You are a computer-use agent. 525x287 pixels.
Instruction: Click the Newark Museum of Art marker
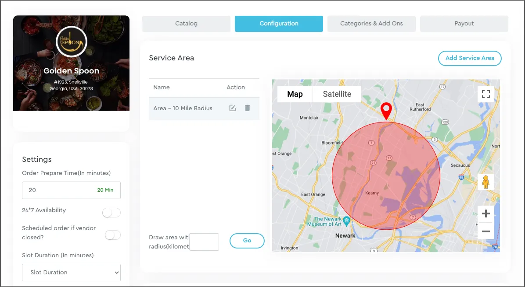347,220
